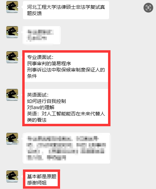The width and height of the screenshot is (156, 189).
Task: Select the four-line blurred message bubble
Action: click(x=66, y=148)
